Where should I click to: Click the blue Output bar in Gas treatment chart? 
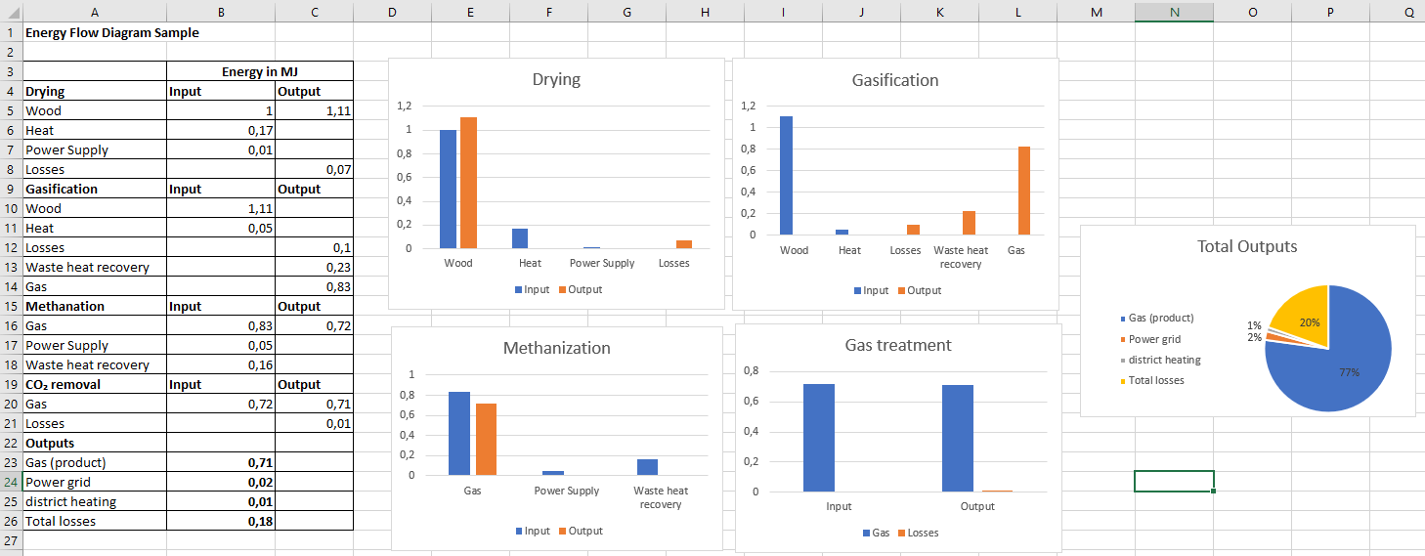click(x=958, y=439)
